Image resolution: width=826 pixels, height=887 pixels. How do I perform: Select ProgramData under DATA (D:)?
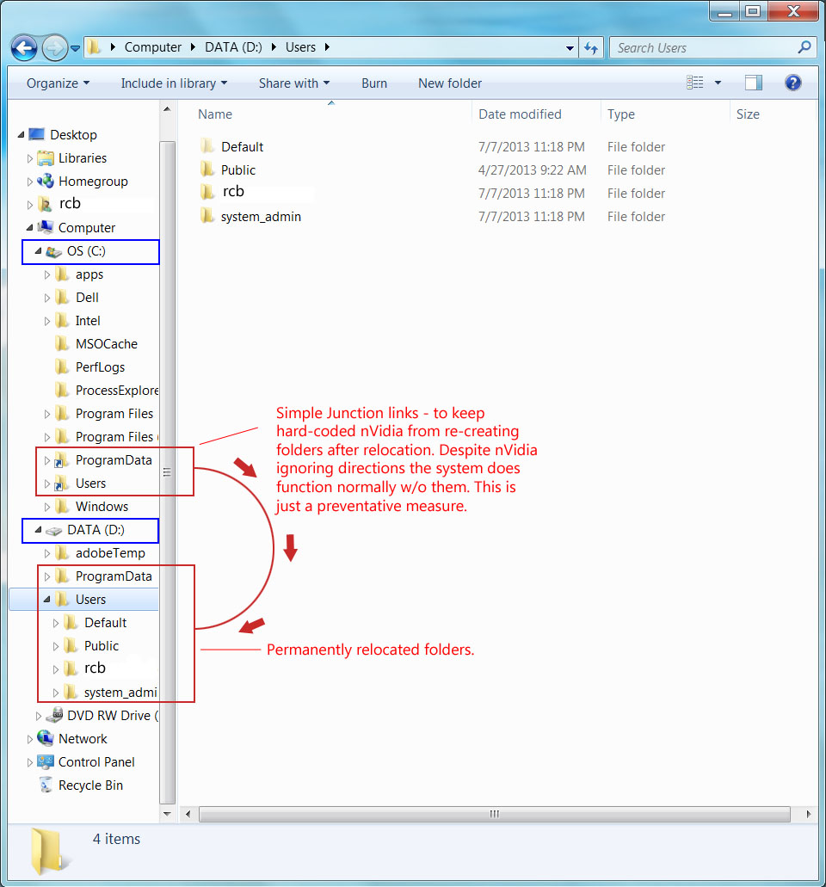click(114, 576)
